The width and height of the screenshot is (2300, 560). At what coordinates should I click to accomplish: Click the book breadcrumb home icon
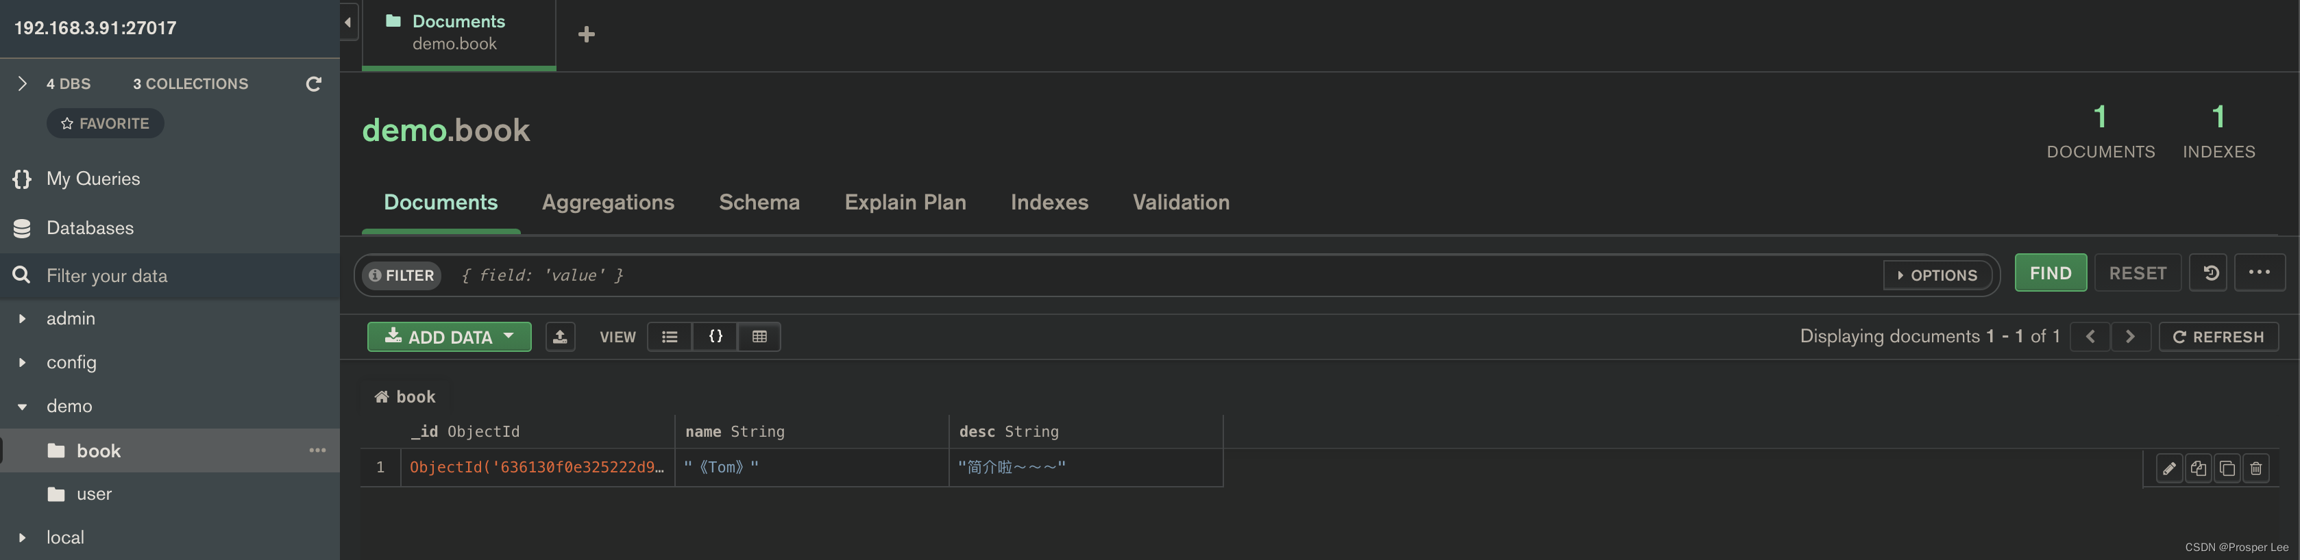click(381, 397)
